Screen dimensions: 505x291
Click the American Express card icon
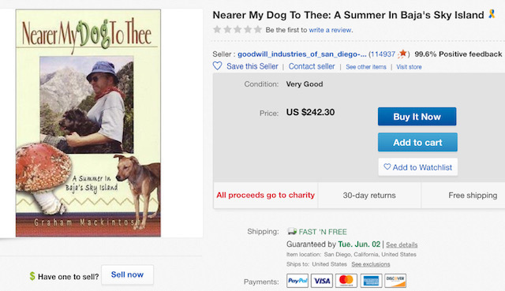click(371, 281)
